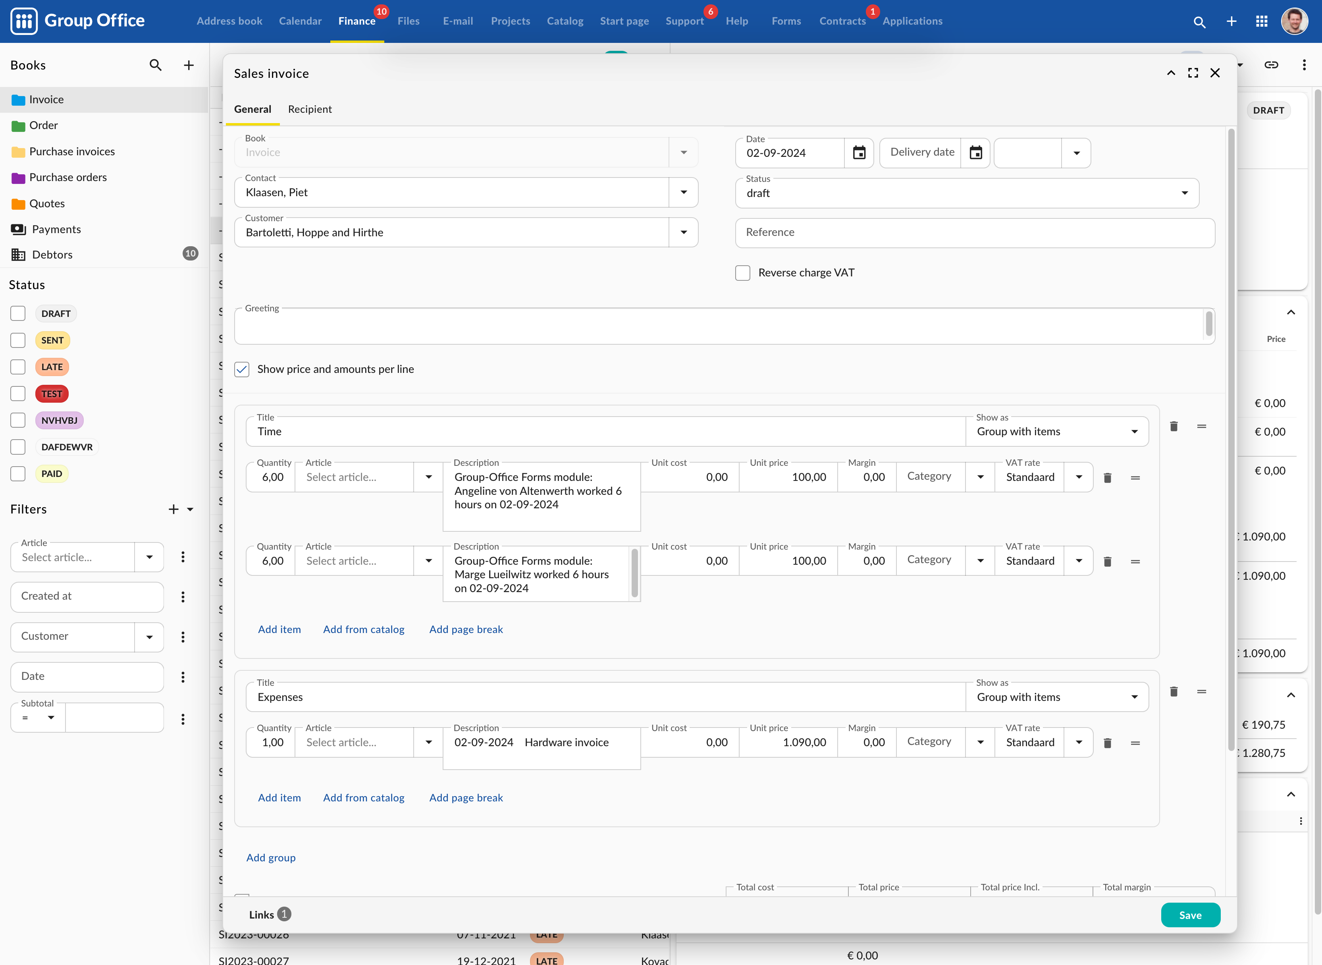The width and height of the screenshot is (1322, 965).
Task: Delete the Hardware invoice line item
Action: pyautogui.click(x=1108, y=743)
